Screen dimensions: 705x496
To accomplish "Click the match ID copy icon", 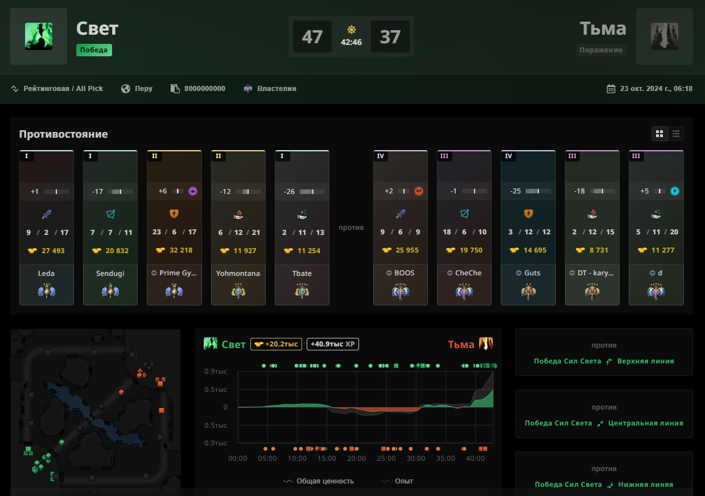I will pos(175,89).
